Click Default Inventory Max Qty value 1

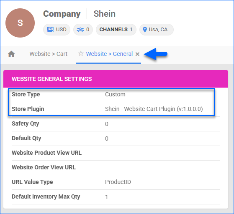click(x=107, y=197)
